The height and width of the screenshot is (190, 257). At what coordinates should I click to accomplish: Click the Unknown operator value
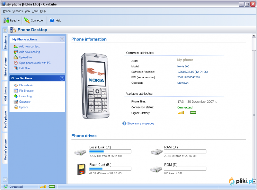(183, 83)
